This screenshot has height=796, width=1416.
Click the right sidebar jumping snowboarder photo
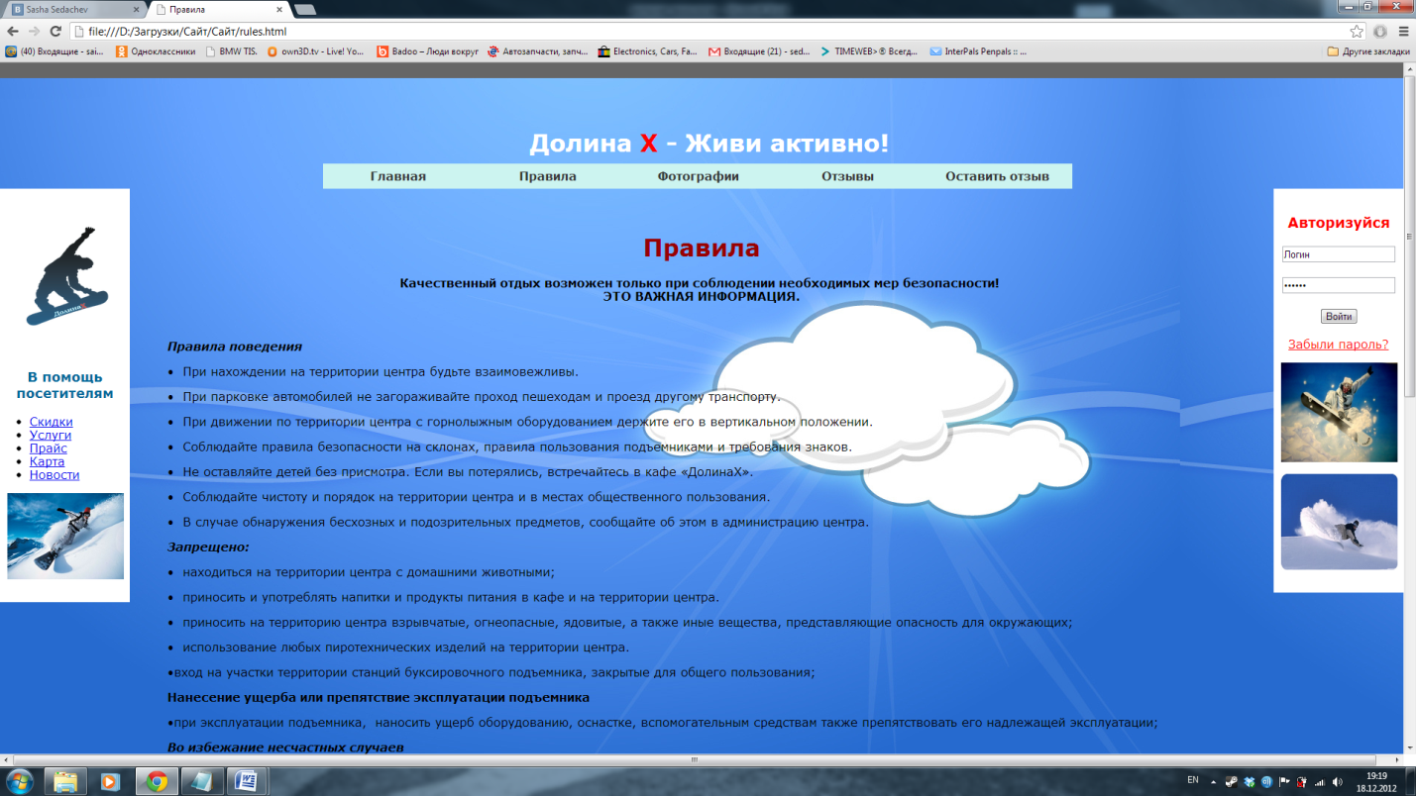tap(1339, 412)
